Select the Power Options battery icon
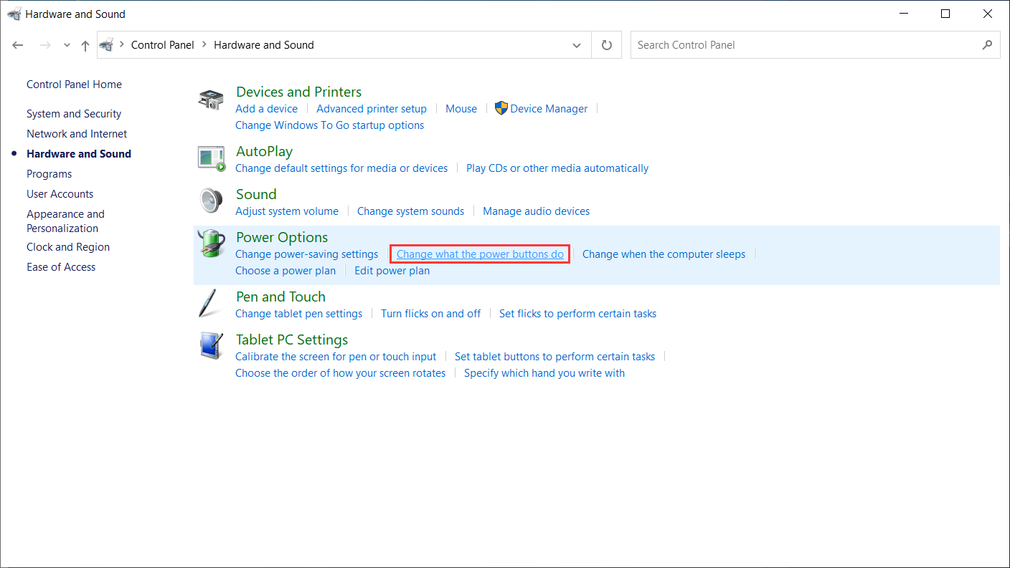The image size is (1010, 568). [x=211, y=245]
